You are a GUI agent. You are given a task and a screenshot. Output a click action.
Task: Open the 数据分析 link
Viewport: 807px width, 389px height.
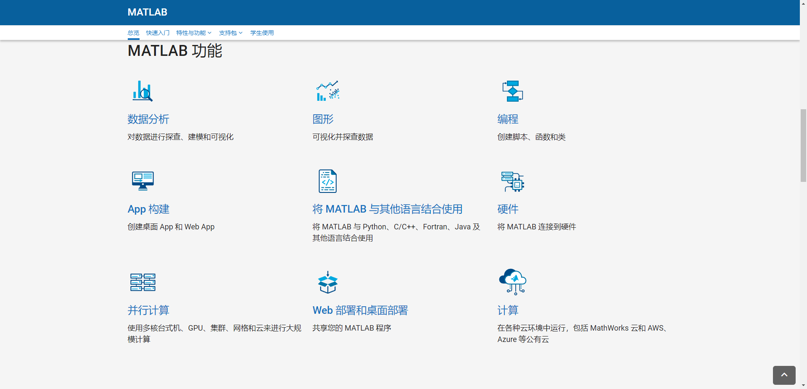148,119
